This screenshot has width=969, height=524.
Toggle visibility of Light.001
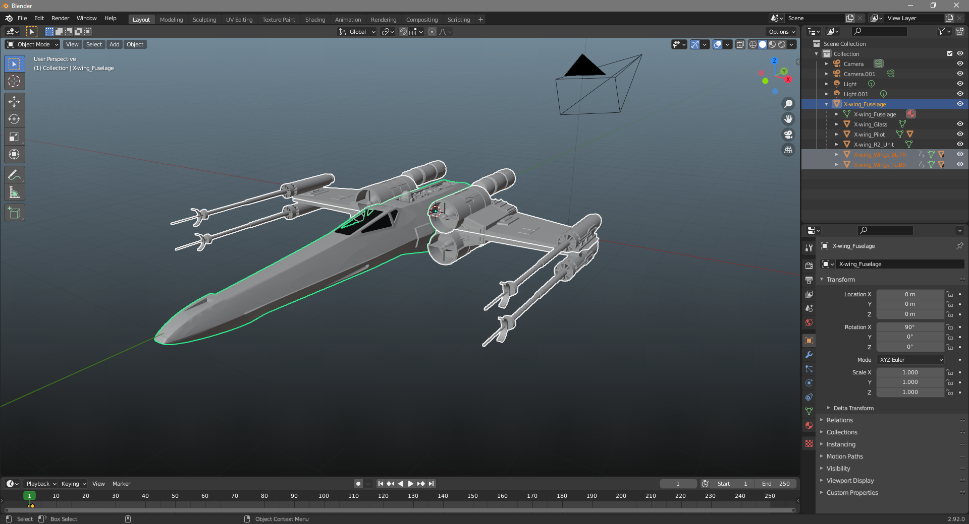[959, 94]
